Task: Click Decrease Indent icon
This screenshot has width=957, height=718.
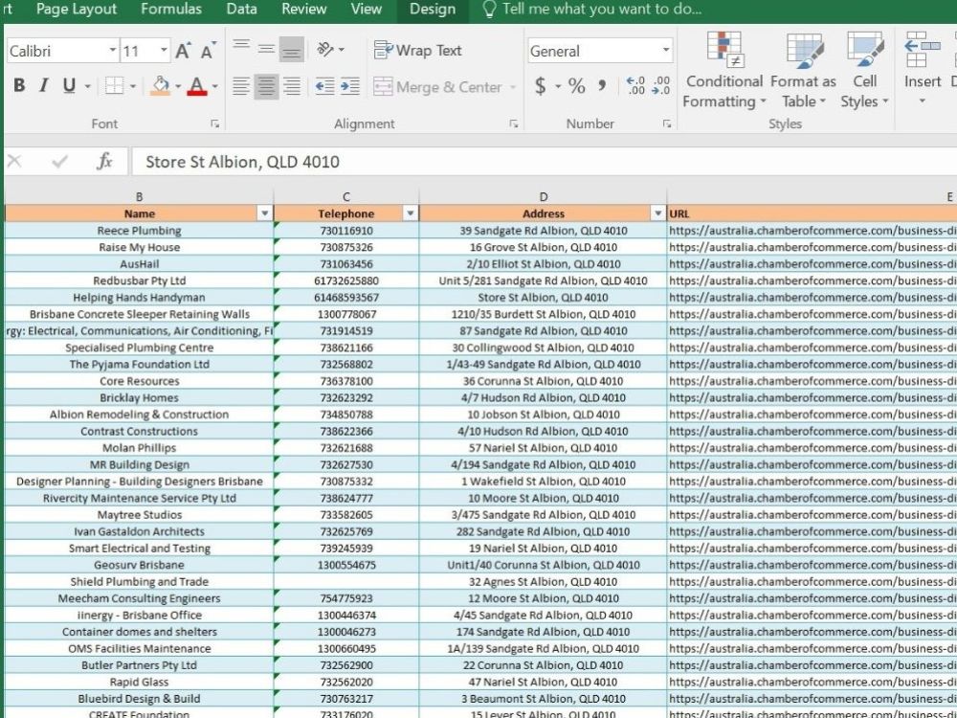Action: point(324,86)
